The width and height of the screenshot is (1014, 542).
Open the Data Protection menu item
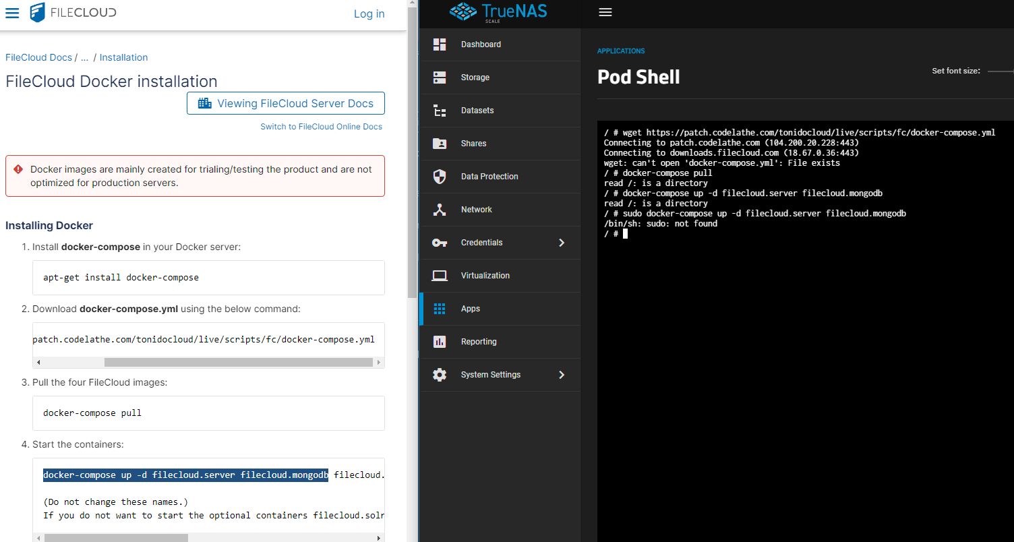point(500,177)
